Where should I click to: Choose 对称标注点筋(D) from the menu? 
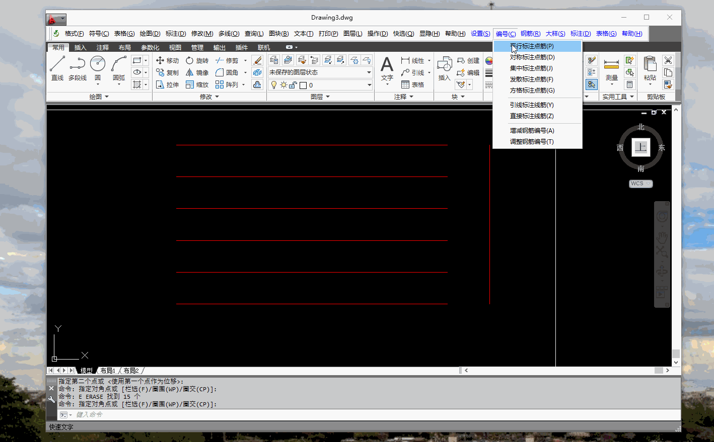537,57
